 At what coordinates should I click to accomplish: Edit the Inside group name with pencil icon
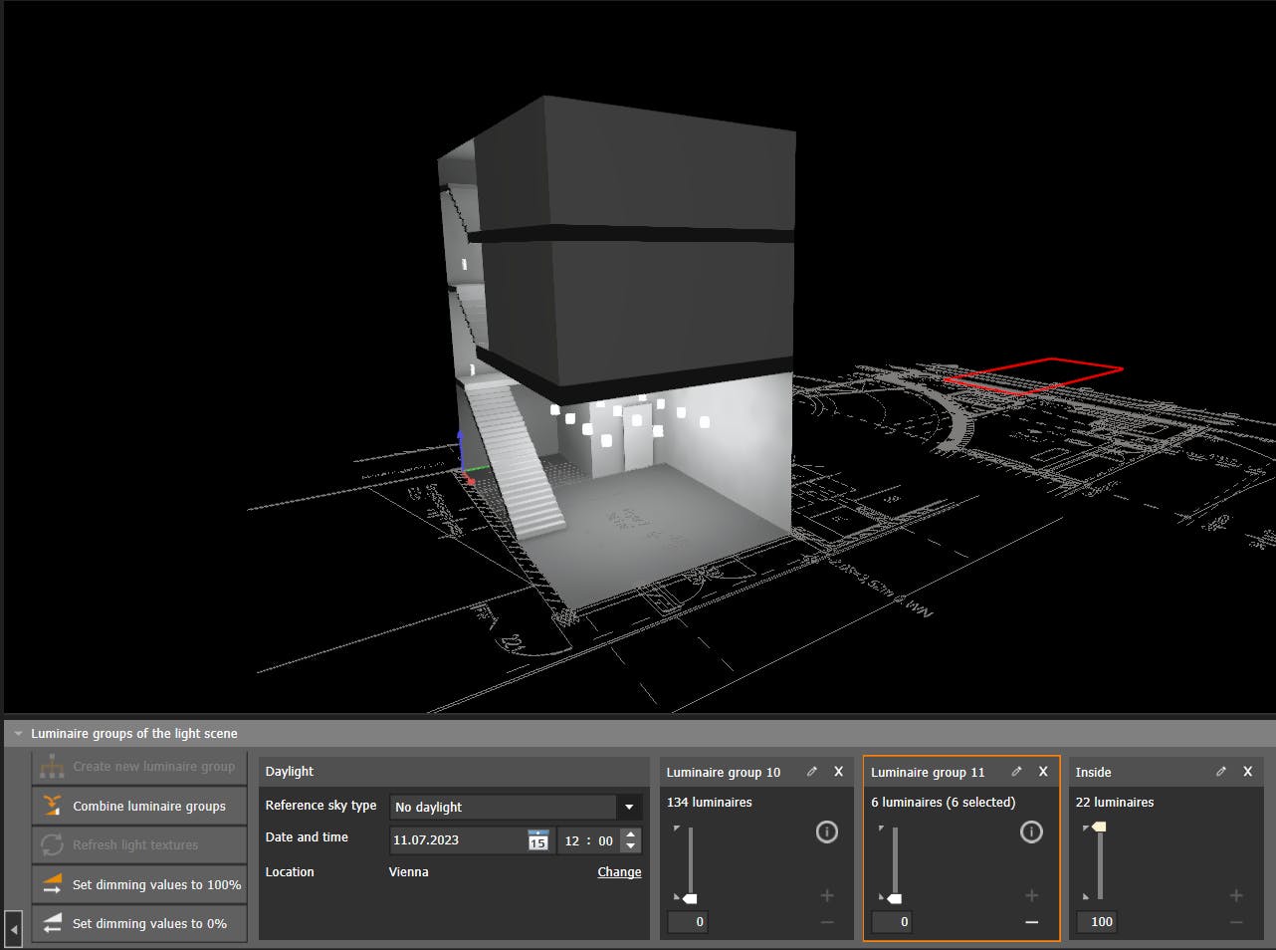(1221, 772)
